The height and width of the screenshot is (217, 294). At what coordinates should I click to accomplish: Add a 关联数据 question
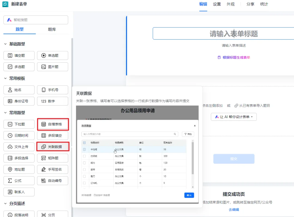coord(53,147)
